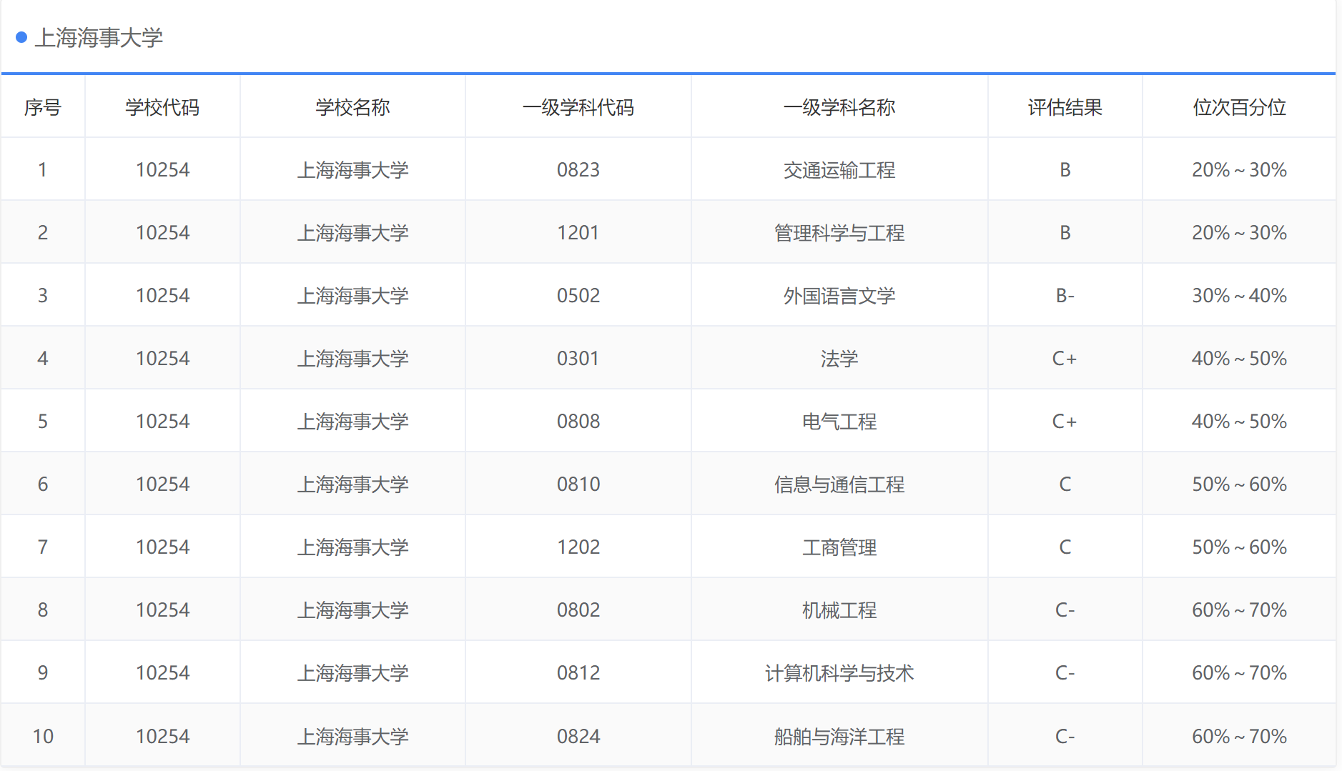The image size is (1342, 771).
Task: Click the 学校代码 column header
Action: point(162,107)
